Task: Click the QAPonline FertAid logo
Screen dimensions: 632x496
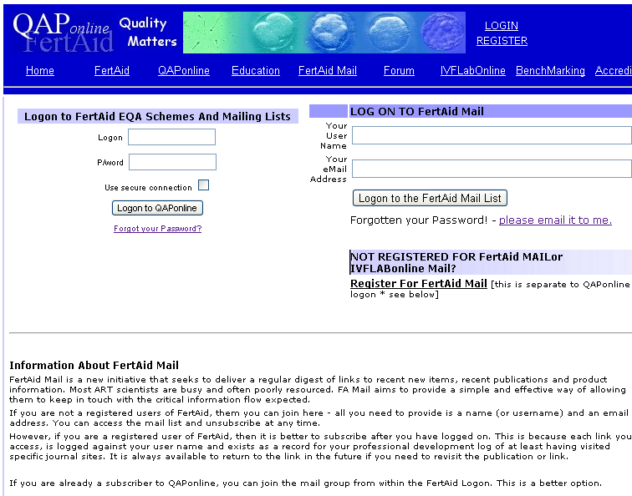Action: coord(63,33)
